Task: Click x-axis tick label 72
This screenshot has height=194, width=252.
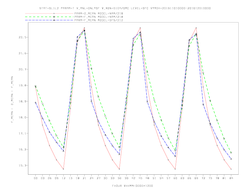Action: (203, 178)
